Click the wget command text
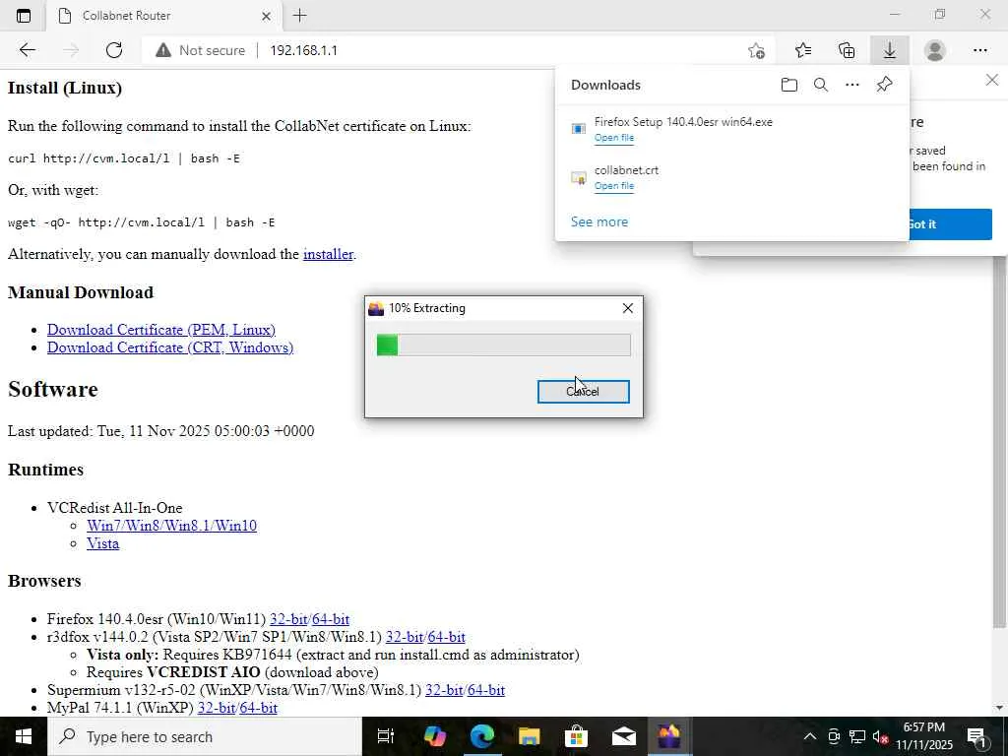Viewport: 1008px width, 756px height. coord(142,222)
